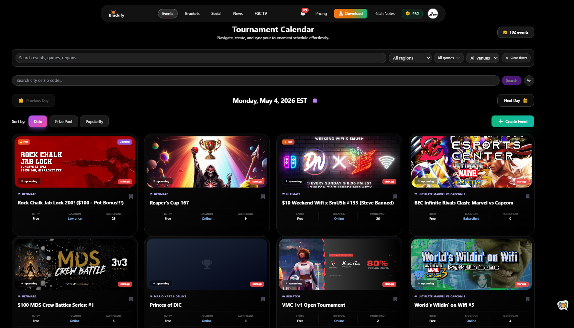Open title VMC 1v1 Open Tournament

[x=314, y=305]
